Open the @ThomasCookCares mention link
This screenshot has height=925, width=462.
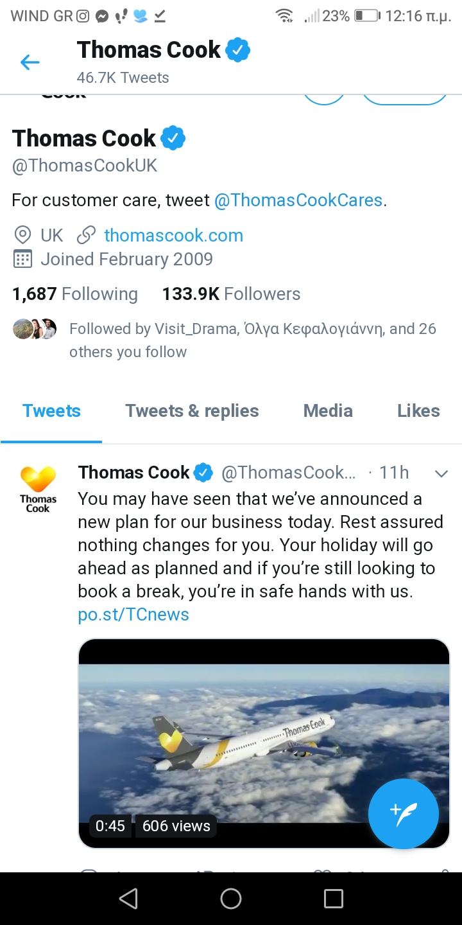[x=298, y=200]
